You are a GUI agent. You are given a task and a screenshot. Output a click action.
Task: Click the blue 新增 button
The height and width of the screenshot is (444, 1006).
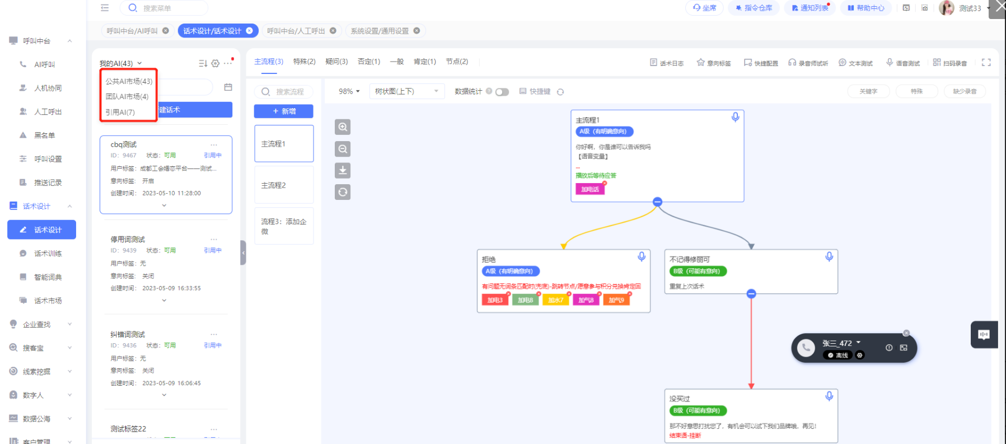coord(284,111)
